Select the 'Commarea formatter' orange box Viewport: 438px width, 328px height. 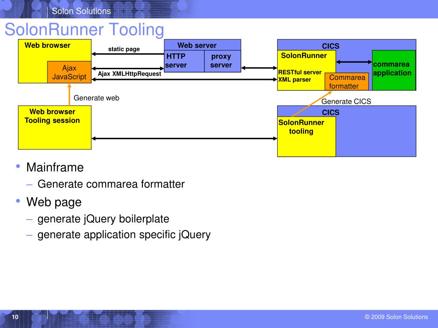tap(346, 82)
